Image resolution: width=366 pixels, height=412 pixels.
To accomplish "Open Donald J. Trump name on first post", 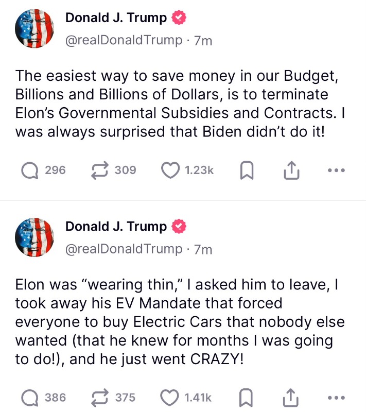I will [x=116, y=18].
